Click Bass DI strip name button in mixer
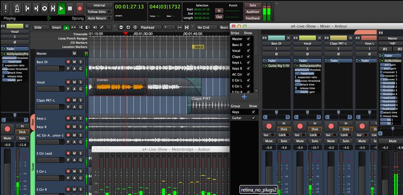The image size is (403, 195). pyautogui.click(x=276, y=43)
